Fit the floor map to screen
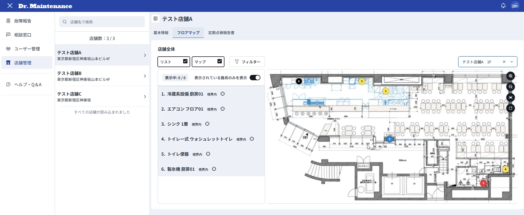Viewport: 524px width, 215px height. 511,97
